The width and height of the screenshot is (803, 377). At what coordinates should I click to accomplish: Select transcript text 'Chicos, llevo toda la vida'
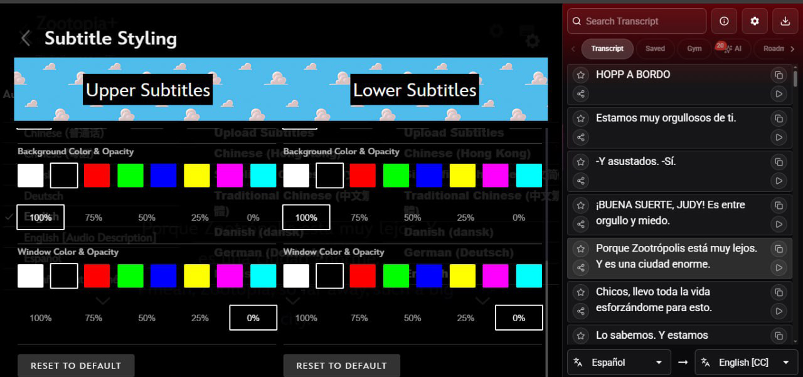click(x=653, y=292)
